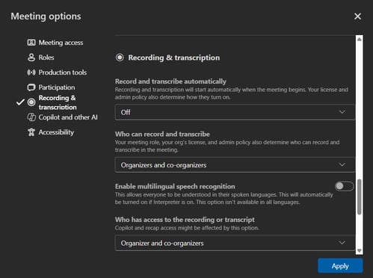Viewport: 373px width, 278px height.
Task: Click the Copilot and other AI icon
Action: 31,117
